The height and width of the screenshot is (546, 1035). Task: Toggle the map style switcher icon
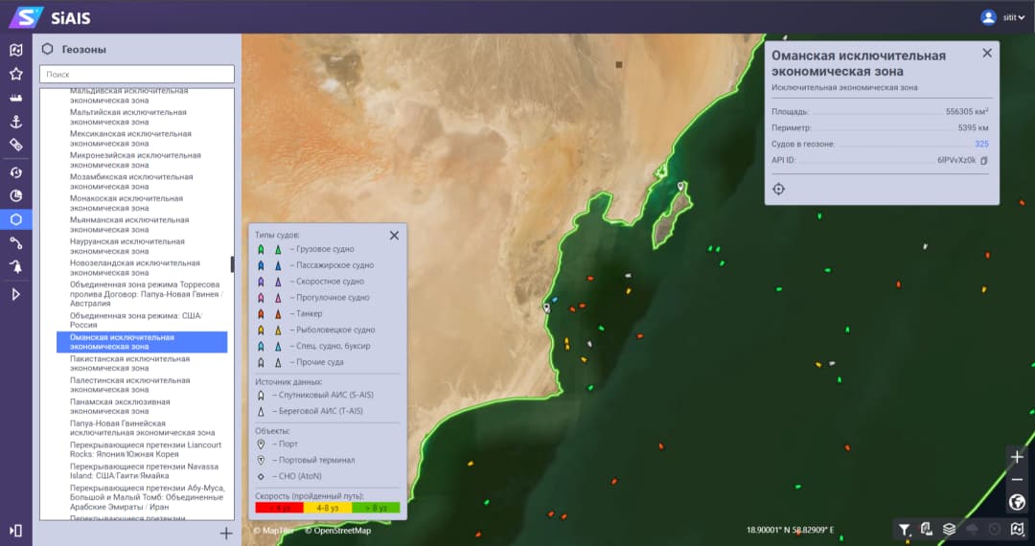point(1018,529)
